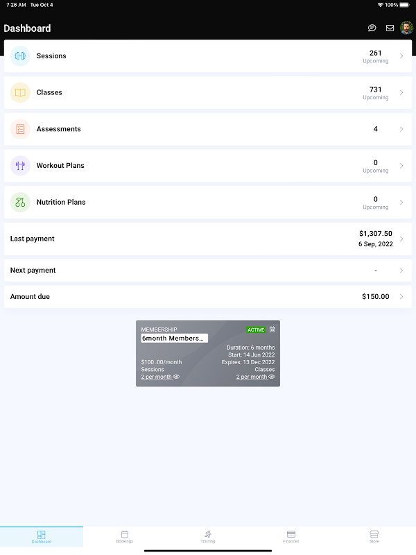The image size is (416, 555).
Task: Click the Assessments checklist icon
Action: (20, 129)
